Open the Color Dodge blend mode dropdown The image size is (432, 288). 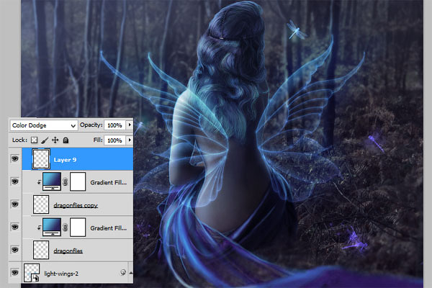(x=44, y=125)
